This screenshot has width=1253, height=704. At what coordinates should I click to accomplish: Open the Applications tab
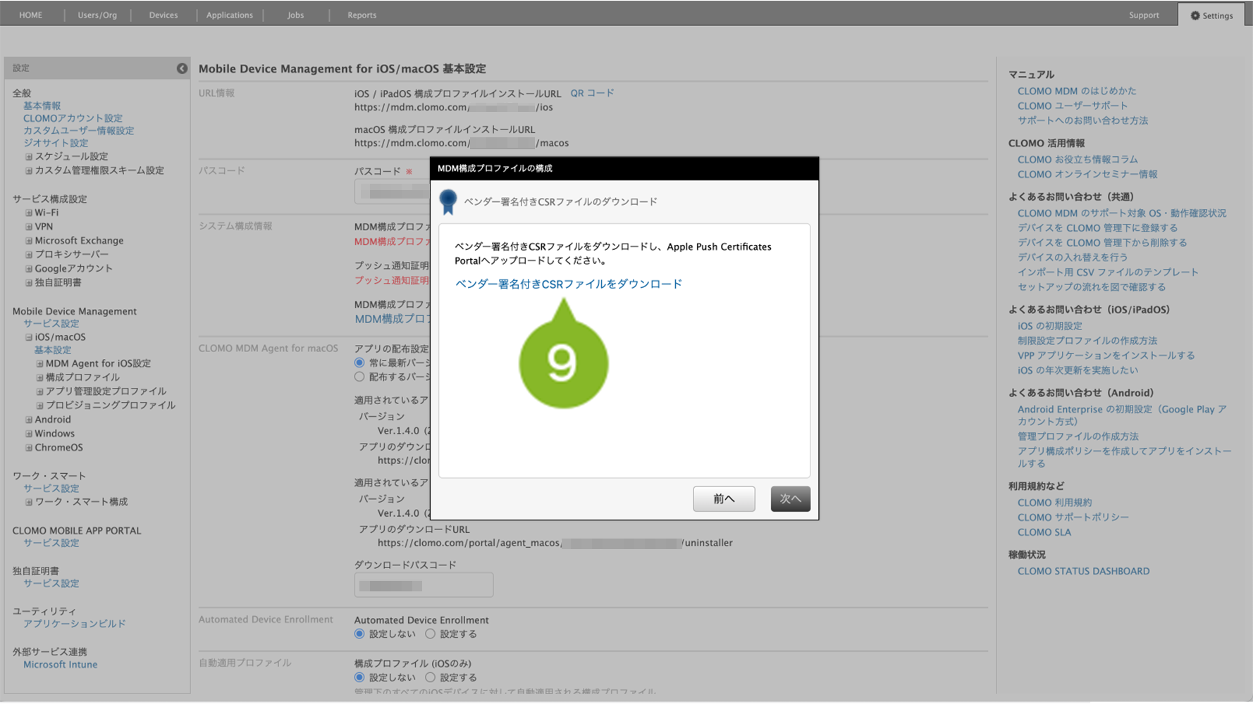click(230, 15)
